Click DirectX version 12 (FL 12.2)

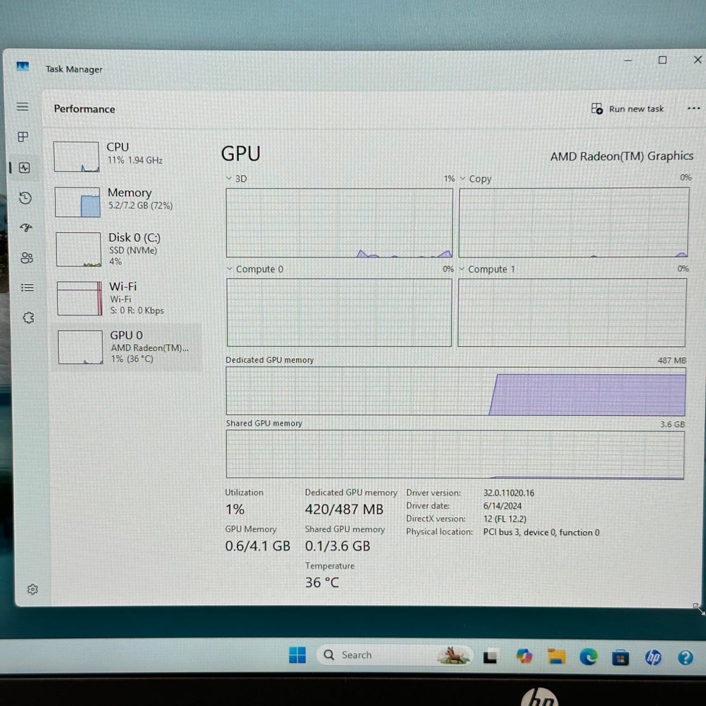click(x=505, y=519)
